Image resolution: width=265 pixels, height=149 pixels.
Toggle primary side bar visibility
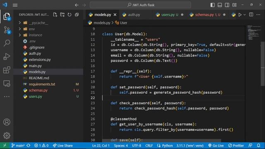coord(212,5)
